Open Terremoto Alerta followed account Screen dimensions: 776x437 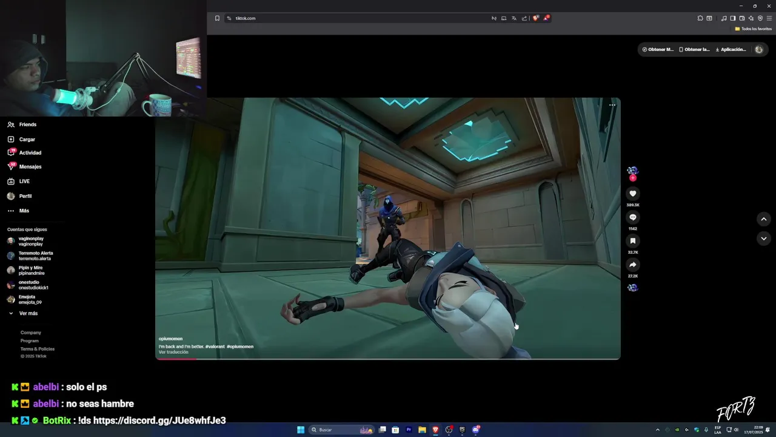click(x=30, y=256)
